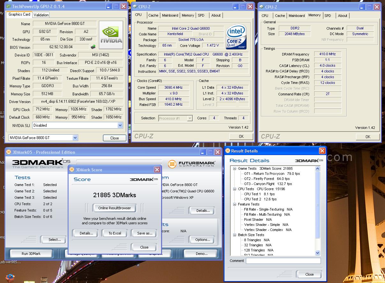Click the NVIDIA logo in GPU-Z

click(111, 35)
